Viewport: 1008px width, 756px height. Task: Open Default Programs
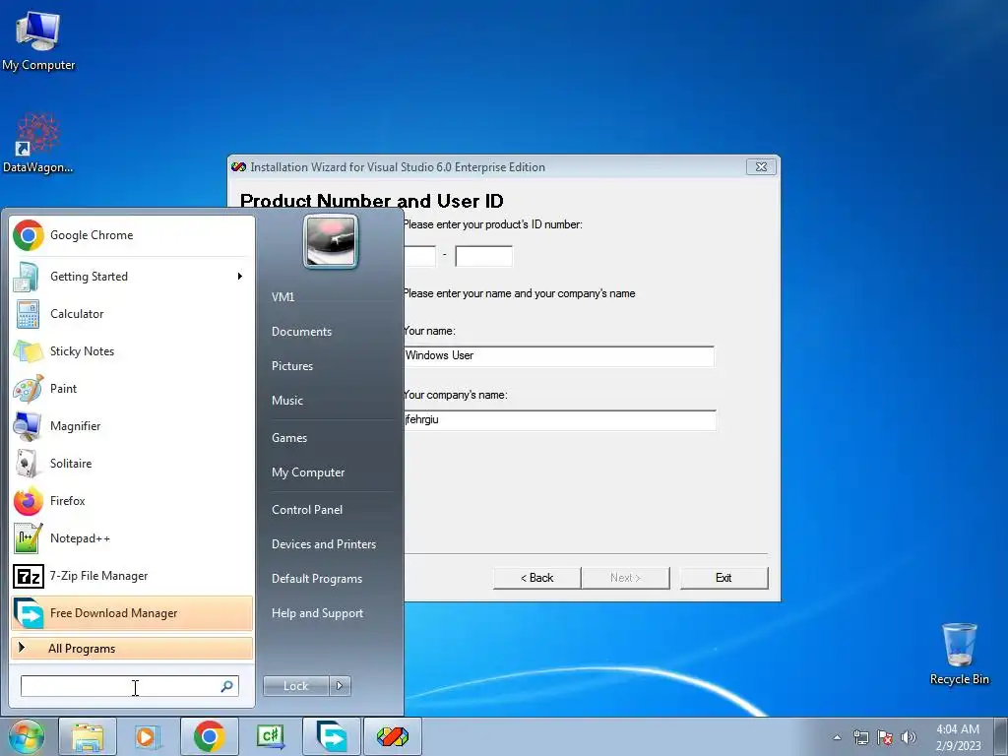tap(317, 579)
